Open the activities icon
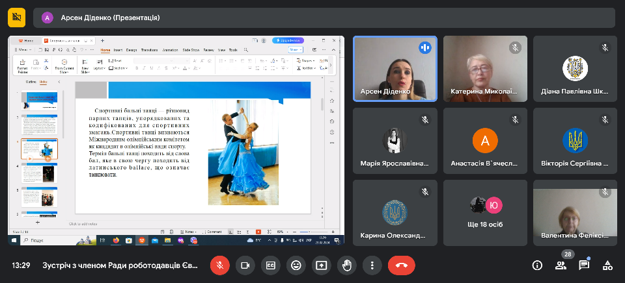The height and width of the screenshot is (283, 625). pyautogui.click(x=607, y=265)
